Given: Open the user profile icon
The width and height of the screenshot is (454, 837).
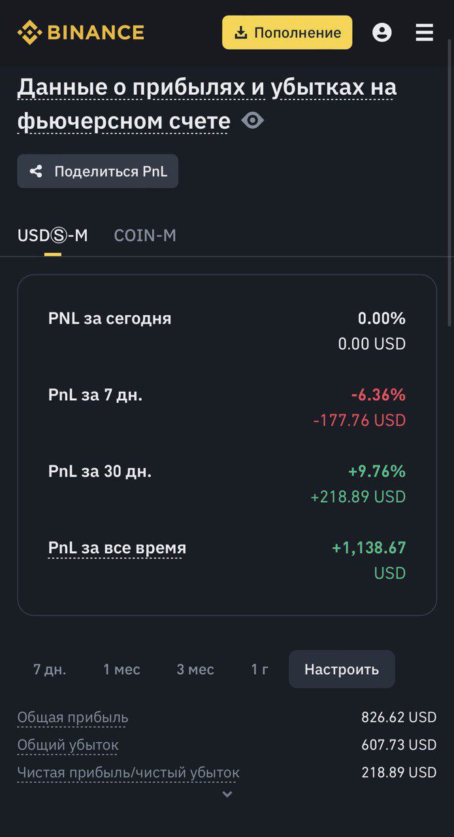Looking at the screenshot, I should pos(382,32).
